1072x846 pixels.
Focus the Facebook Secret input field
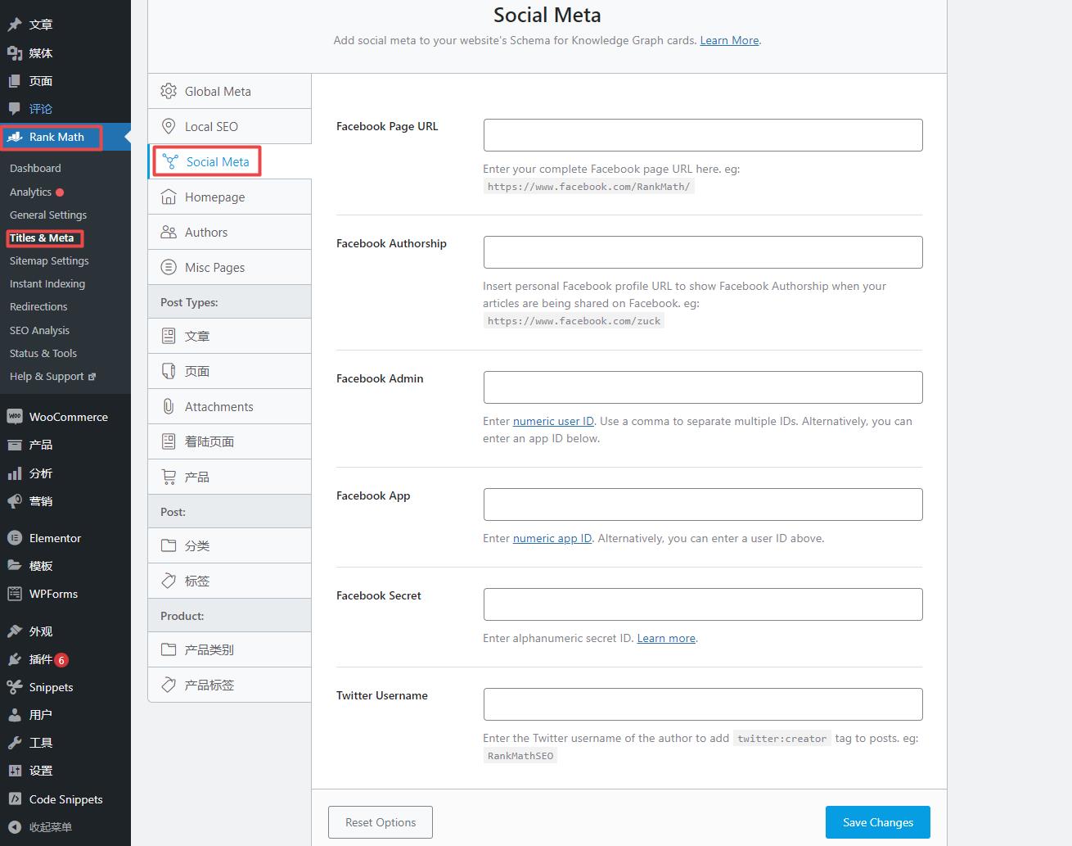click(703, 604)
